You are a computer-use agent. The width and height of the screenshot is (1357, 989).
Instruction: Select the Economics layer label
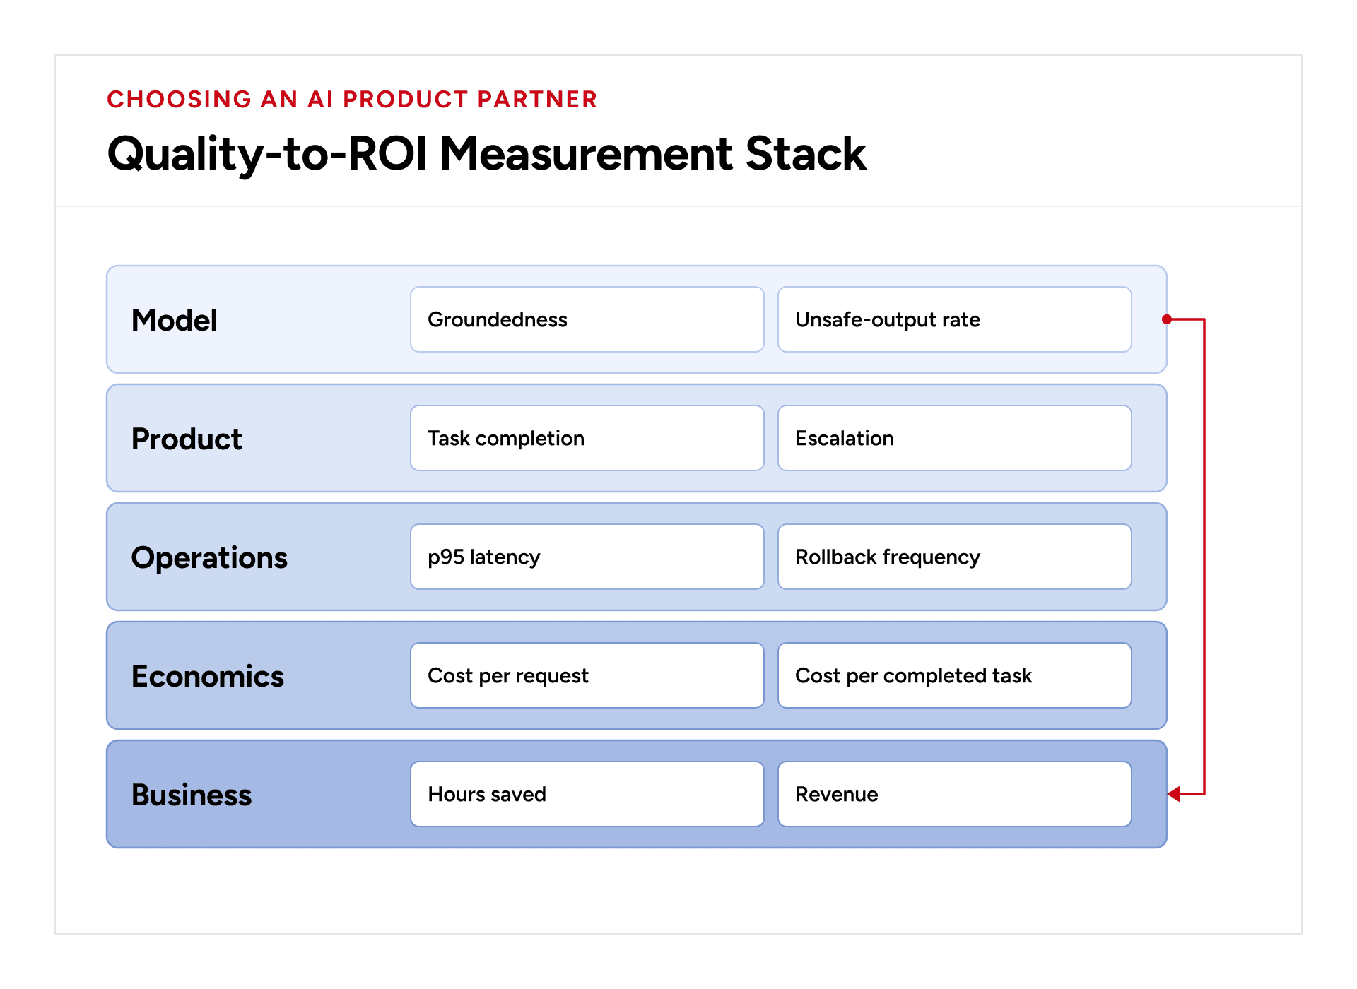(x=208, y=676)
